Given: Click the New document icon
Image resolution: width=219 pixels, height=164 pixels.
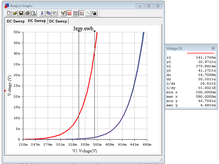Looking at the screenshot, I should (9, 13).
